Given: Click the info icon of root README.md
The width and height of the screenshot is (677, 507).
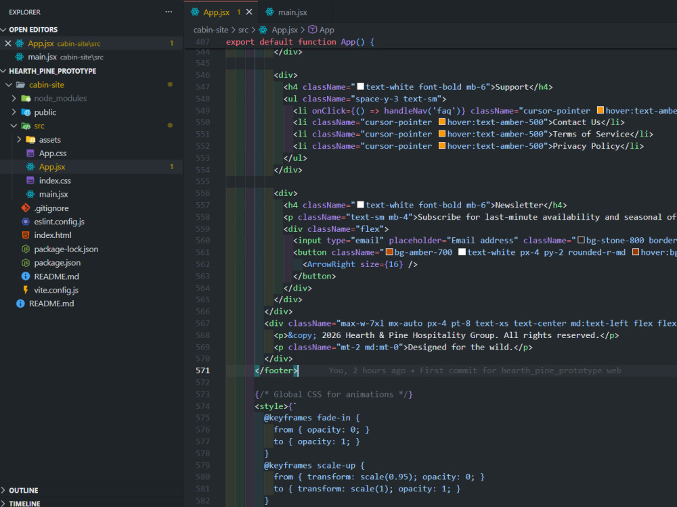Looking at the screenshot, I should tap(20, 304).
